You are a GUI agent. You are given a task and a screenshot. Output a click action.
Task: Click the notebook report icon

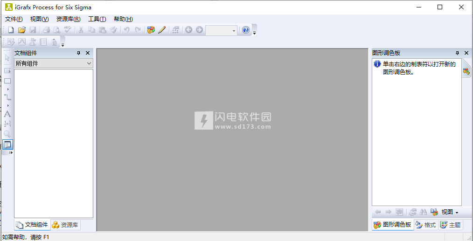43,42
